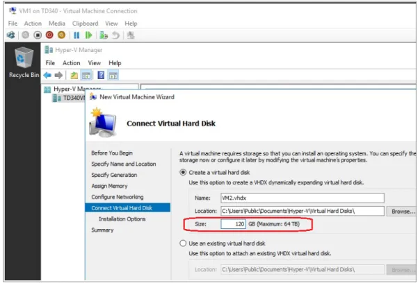Open Action menu in Hyper-V Manager

72,63
